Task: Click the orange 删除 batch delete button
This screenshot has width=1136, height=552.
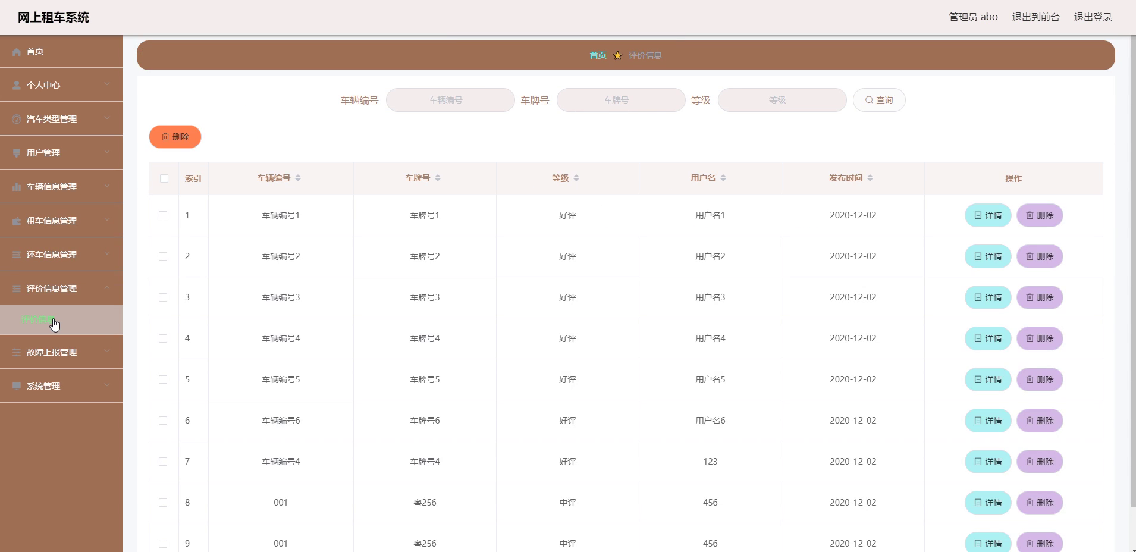Action: (175, 137)
